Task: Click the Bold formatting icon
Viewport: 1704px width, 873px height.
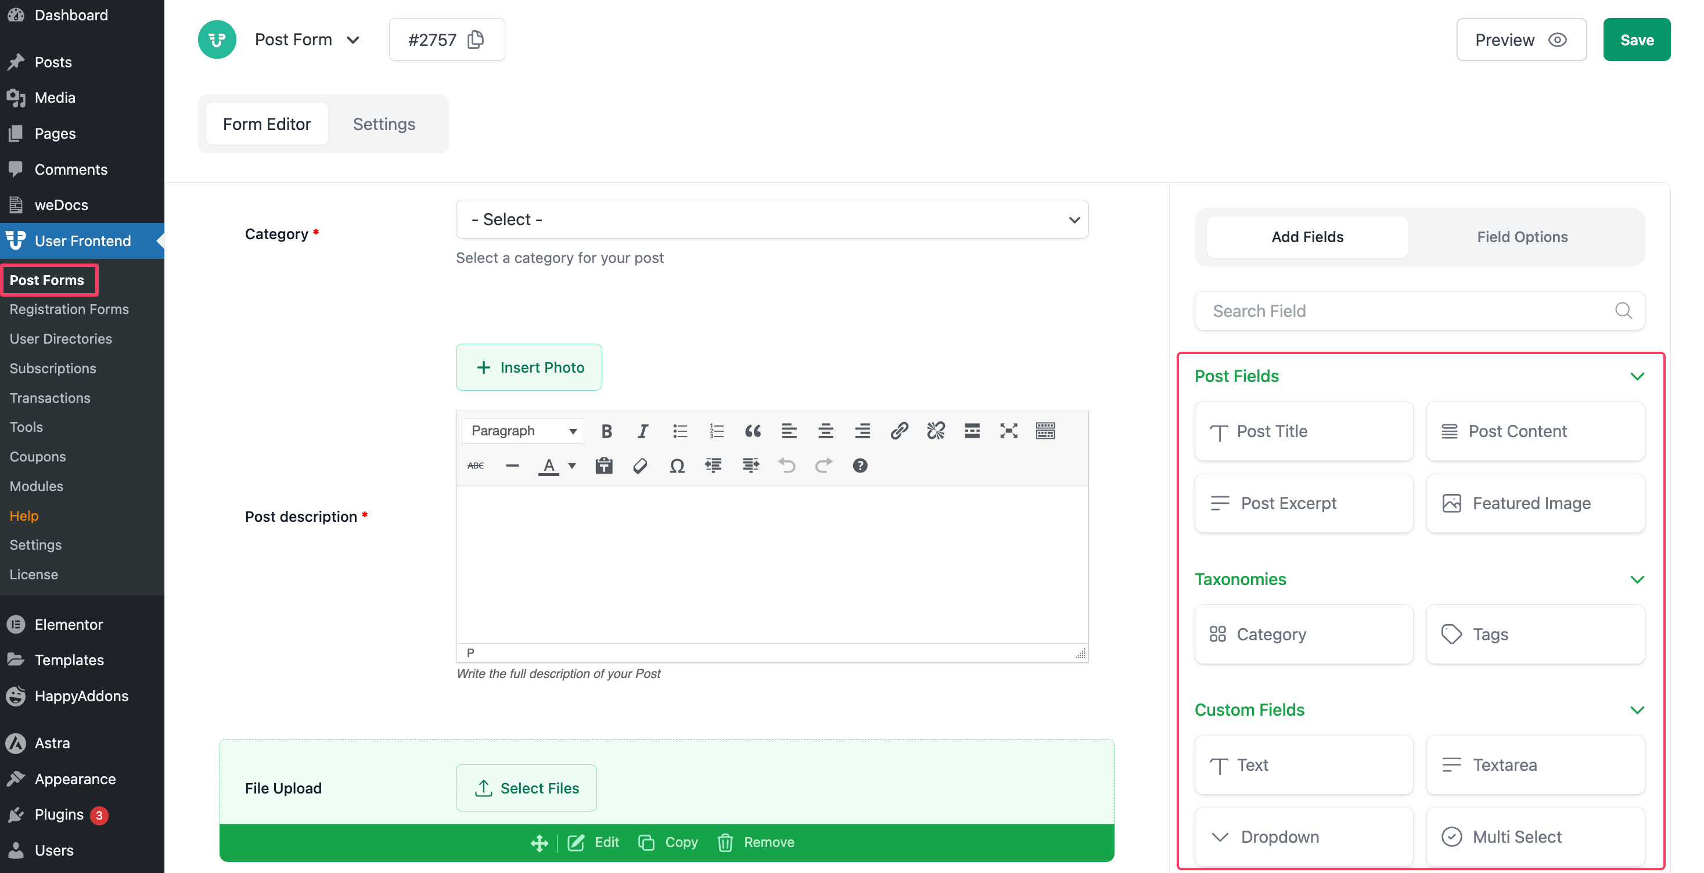Action: 606,431
